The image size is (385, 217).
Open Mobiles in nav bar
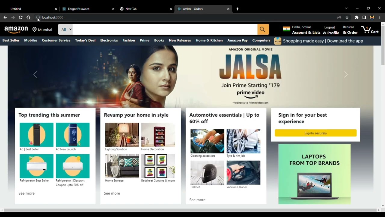(31, 40)
